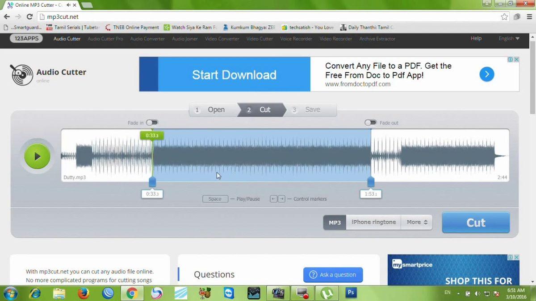Switch to the Video Converter menu item
The image size is (536, 301).
tap(222, 39)
